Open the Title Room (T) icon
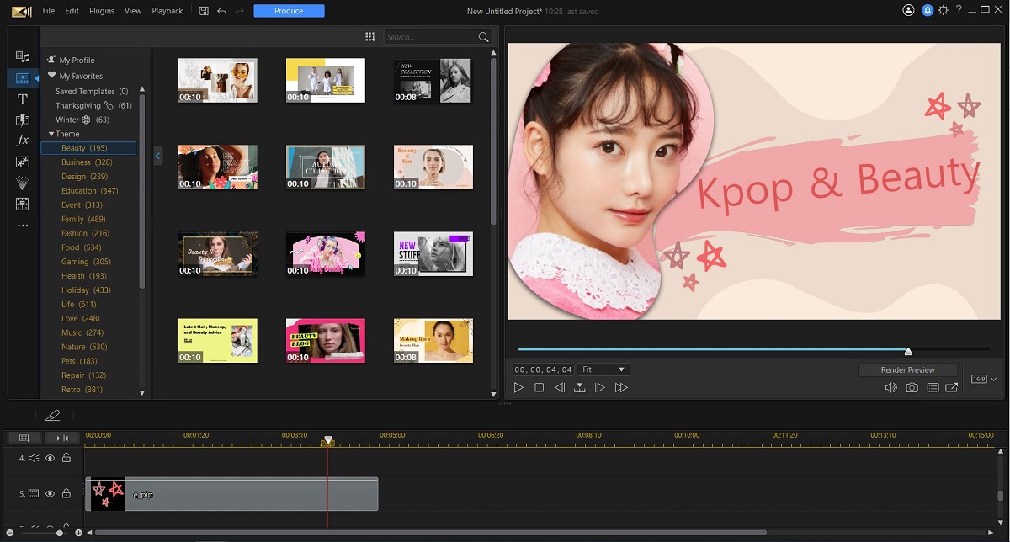 pos(23,99)
